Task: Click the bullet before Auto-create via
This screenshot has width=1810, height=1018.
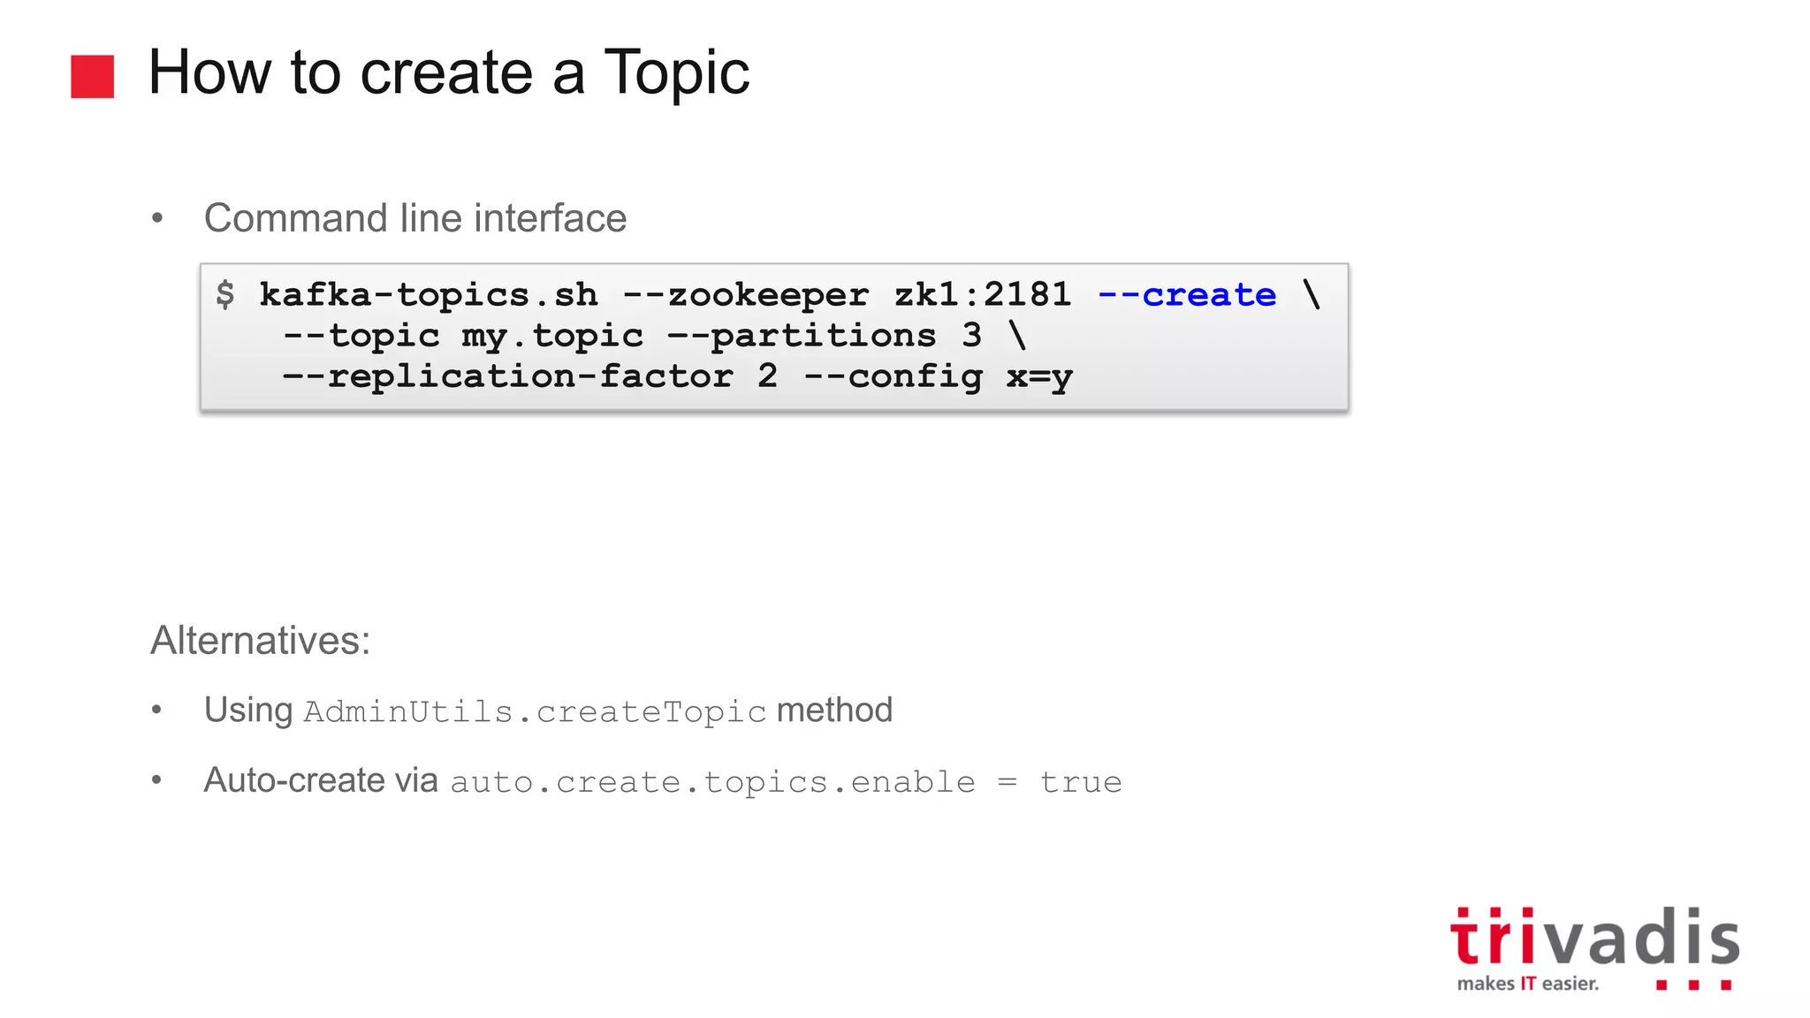Action: pos(157,780)
